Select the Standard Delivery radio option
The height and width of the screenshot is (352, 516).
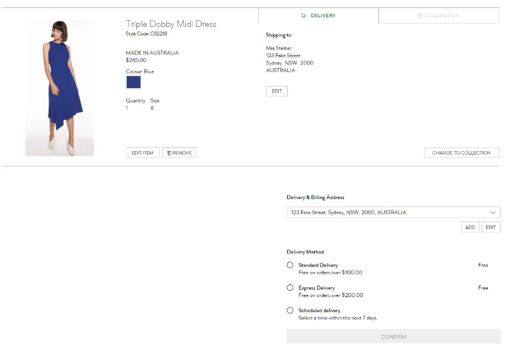point(290,265)
